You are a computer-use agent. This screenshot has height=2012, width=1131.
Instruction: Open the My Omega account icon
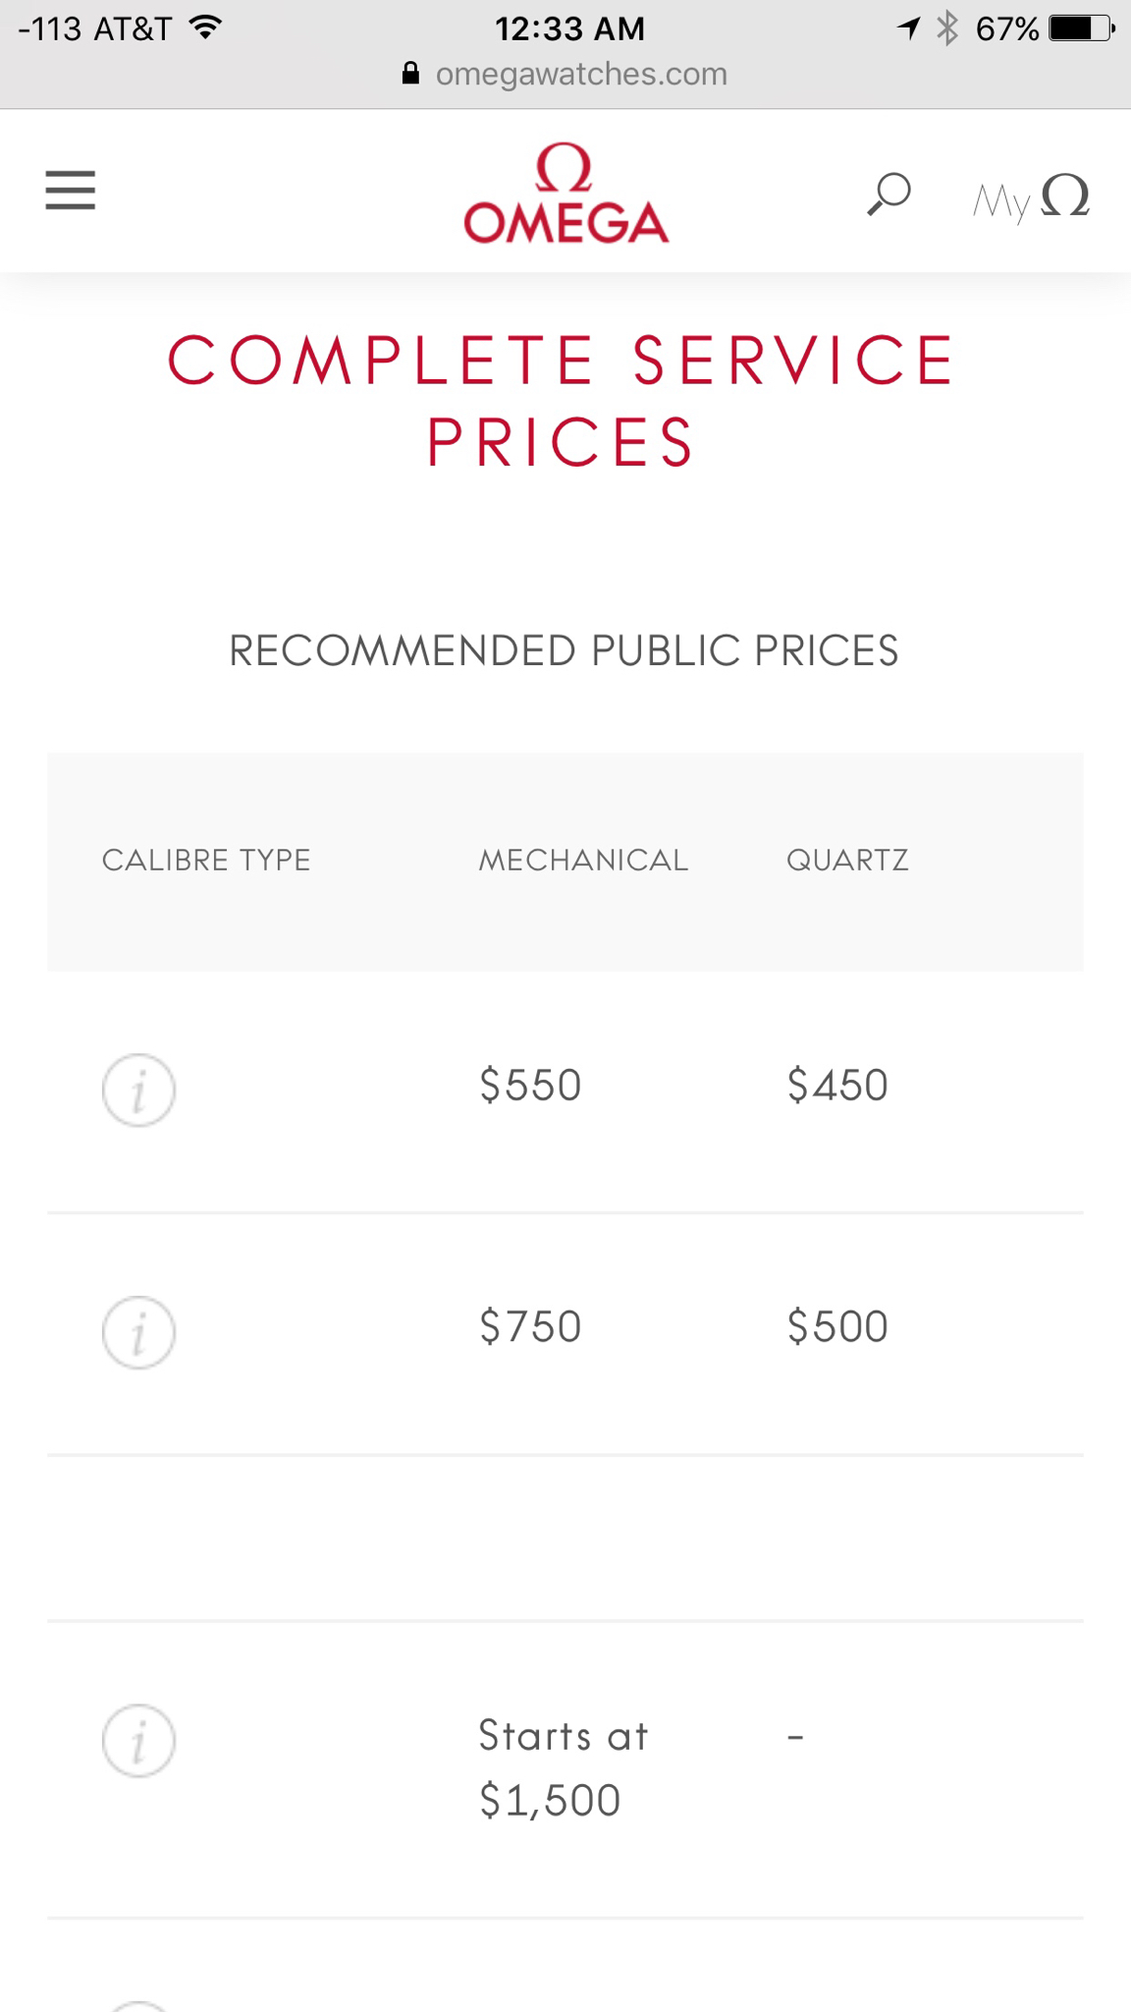coord(1031,197)
